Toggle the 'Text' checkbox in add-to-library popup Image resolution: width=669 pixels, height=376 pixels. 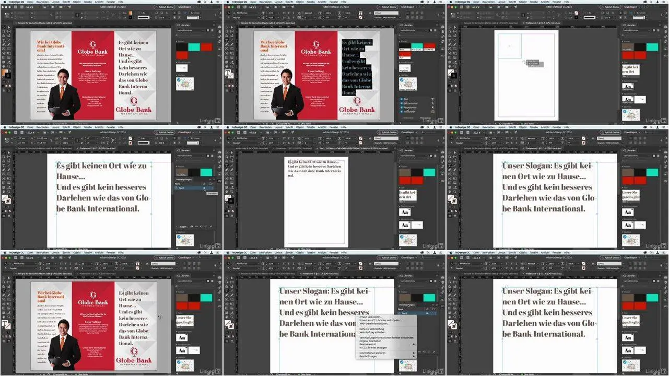pyautogui.click(x=401, y=99)
